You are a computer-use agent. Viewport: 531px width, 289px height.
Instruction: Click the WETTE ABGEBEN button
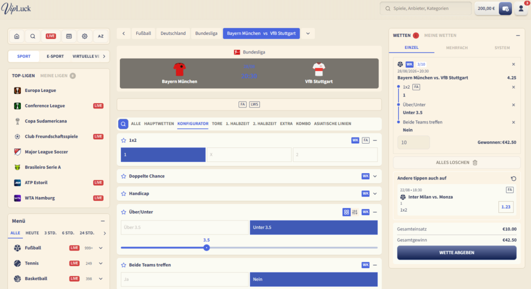456,253
